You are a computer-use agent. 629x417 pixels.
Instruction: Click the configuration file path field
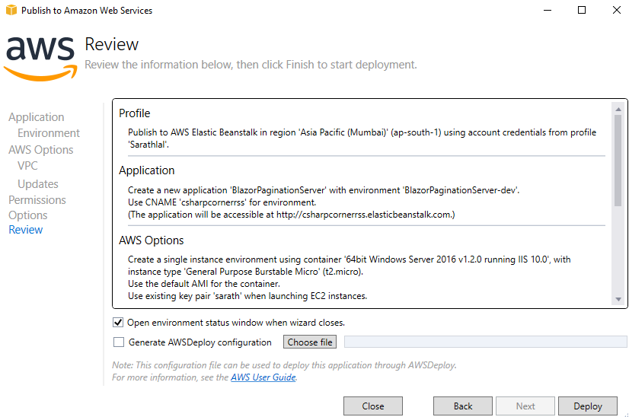(x=485, y=342)
